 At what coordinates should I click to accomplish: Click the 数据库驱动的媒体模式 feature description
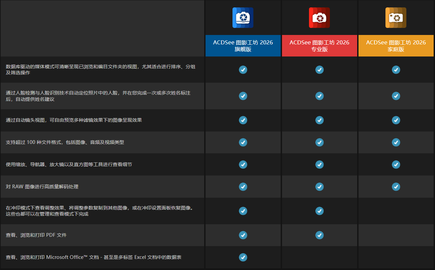click(x=100, y=70)
